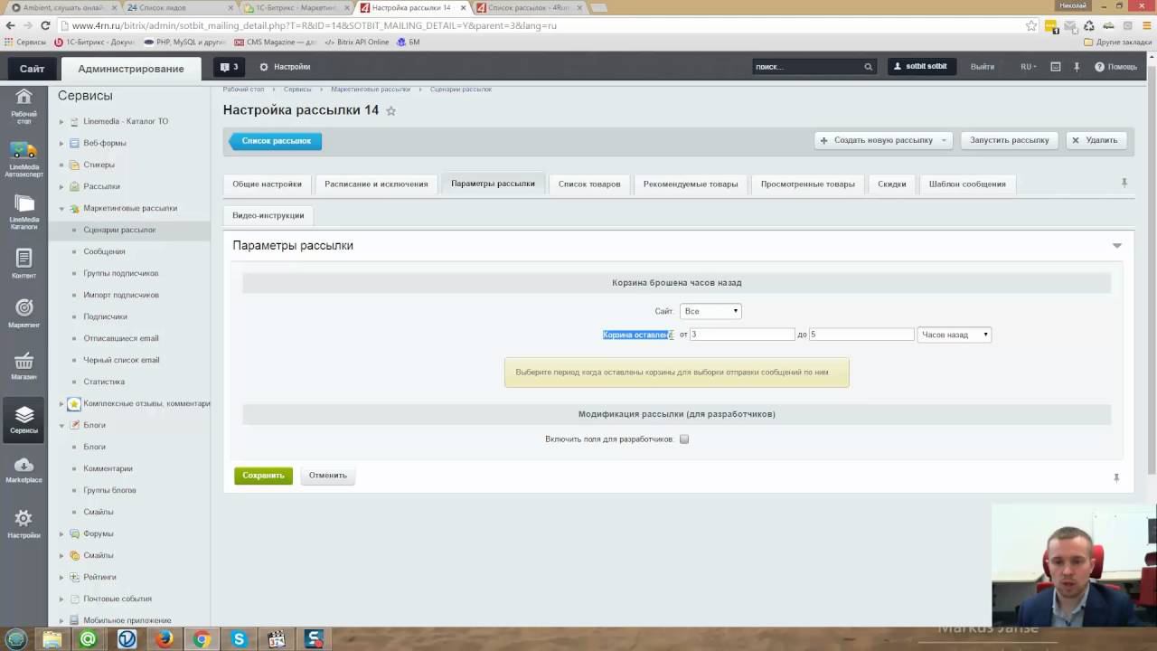Expand Веб-формы tree node
The width and height of the screenshot is (1157, 651).
(x=61, y=143)
